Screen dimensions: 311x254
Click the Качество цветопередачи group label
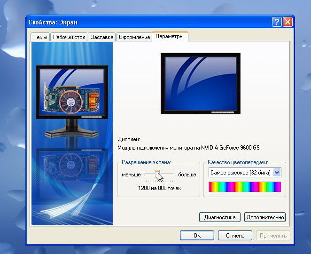238,162
